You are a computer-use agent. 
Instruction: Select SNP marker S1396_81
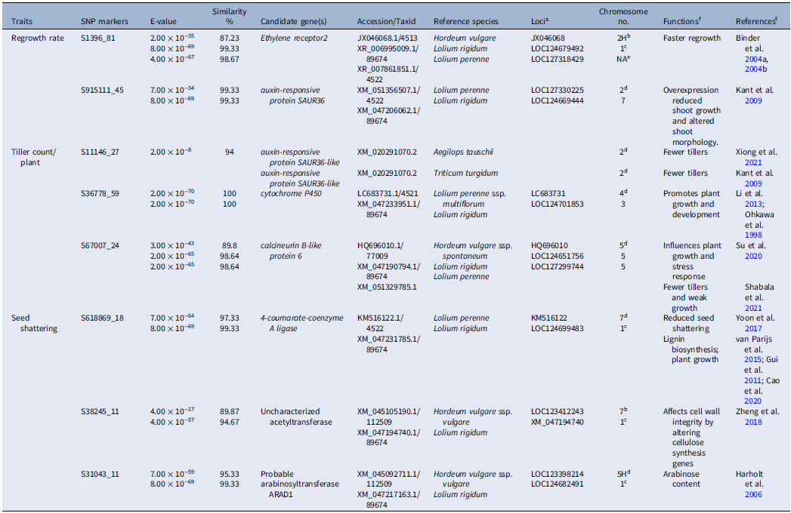[x=98, y=38]
